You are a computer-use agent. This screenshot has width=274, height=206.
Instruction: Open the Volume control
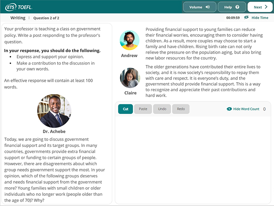(x=199, y=7)
